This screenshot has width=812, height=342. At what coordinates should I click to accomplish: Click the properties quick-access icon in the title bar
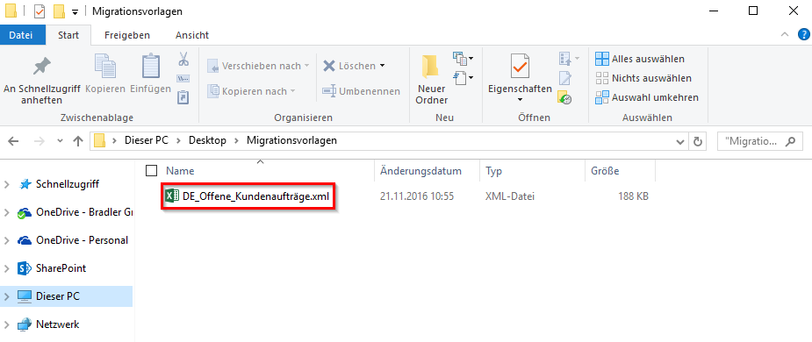tap(40, 11)
